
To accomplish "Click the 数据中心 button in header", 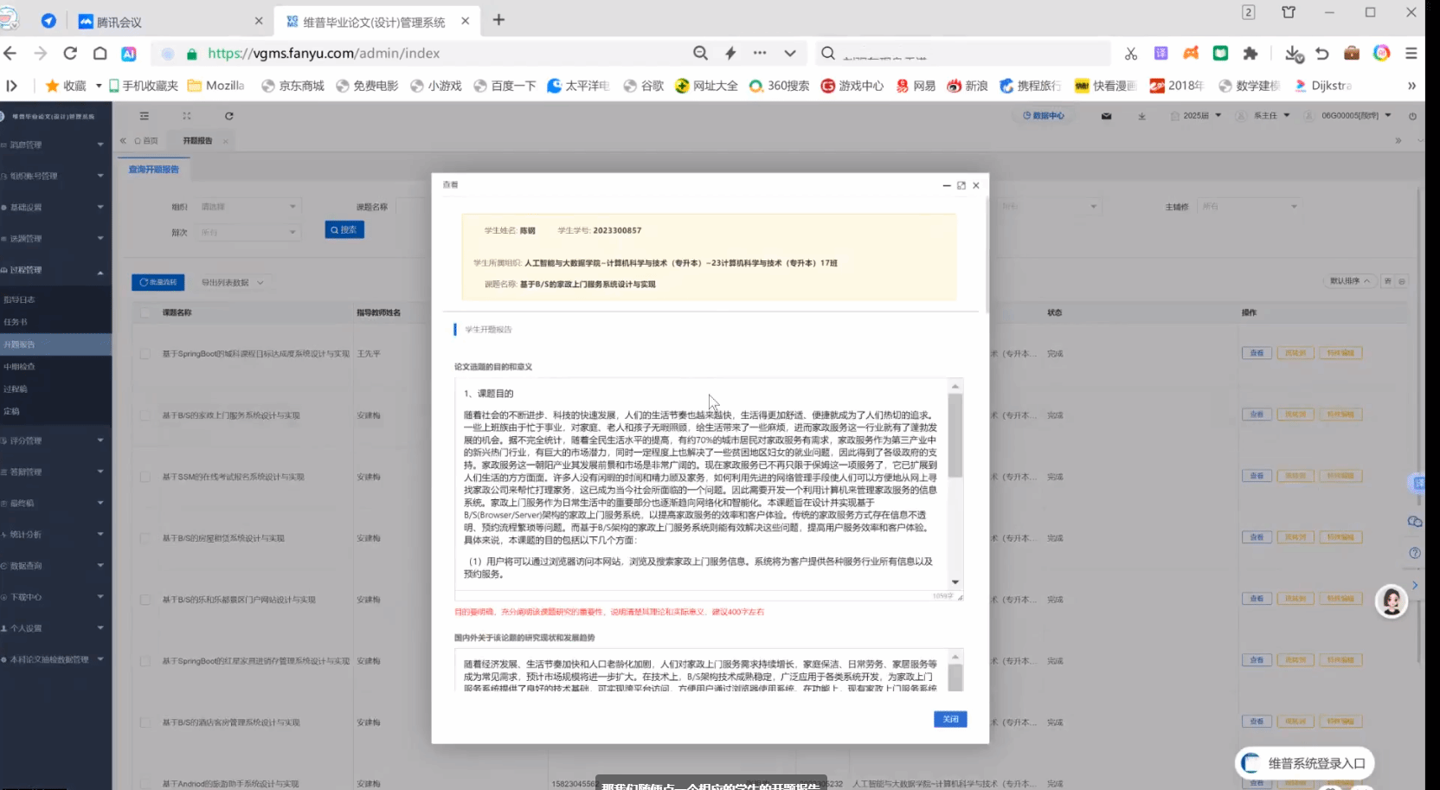I will (1044, 116).
